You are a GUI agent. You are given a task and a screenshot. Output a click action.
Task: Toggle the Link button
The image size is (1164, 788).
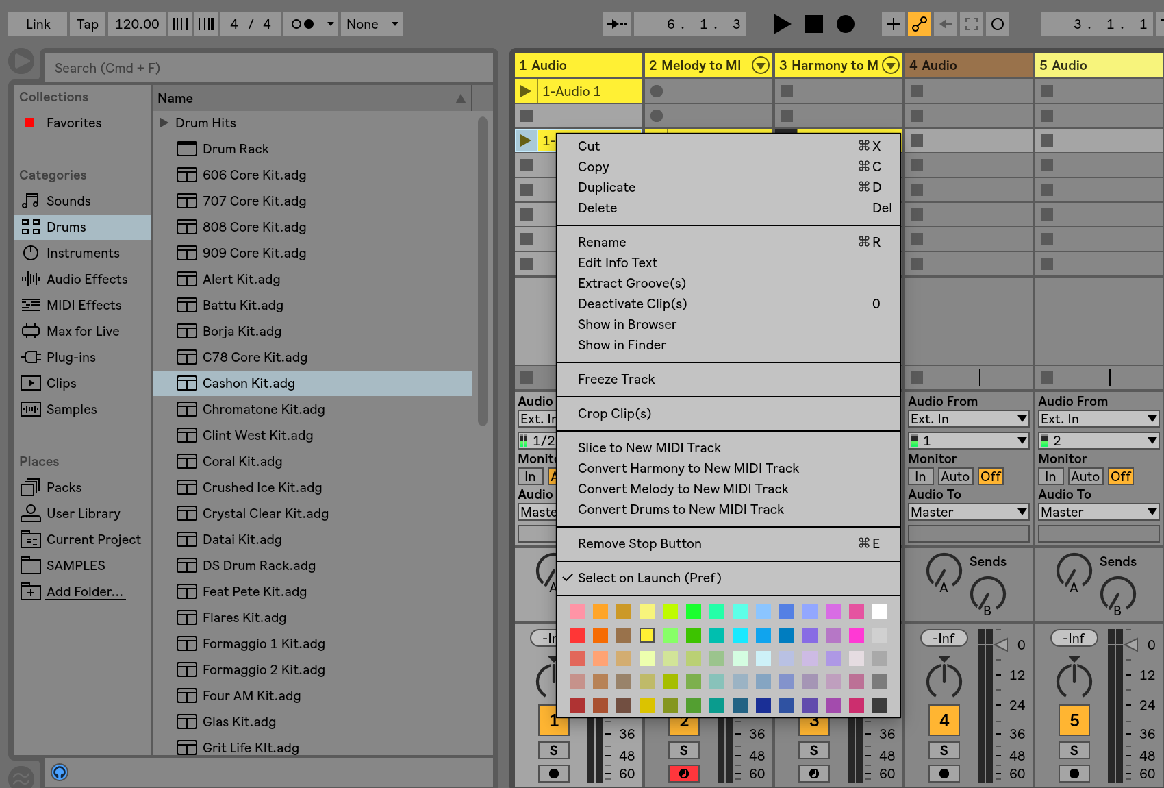click(38, 24)
